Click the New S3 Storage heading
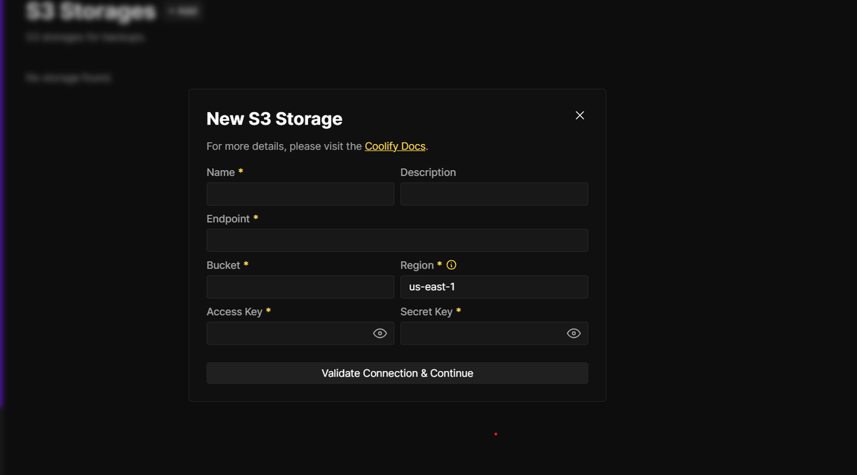The height and width of the screenshot is (475, 857). [x=275, y=119]
